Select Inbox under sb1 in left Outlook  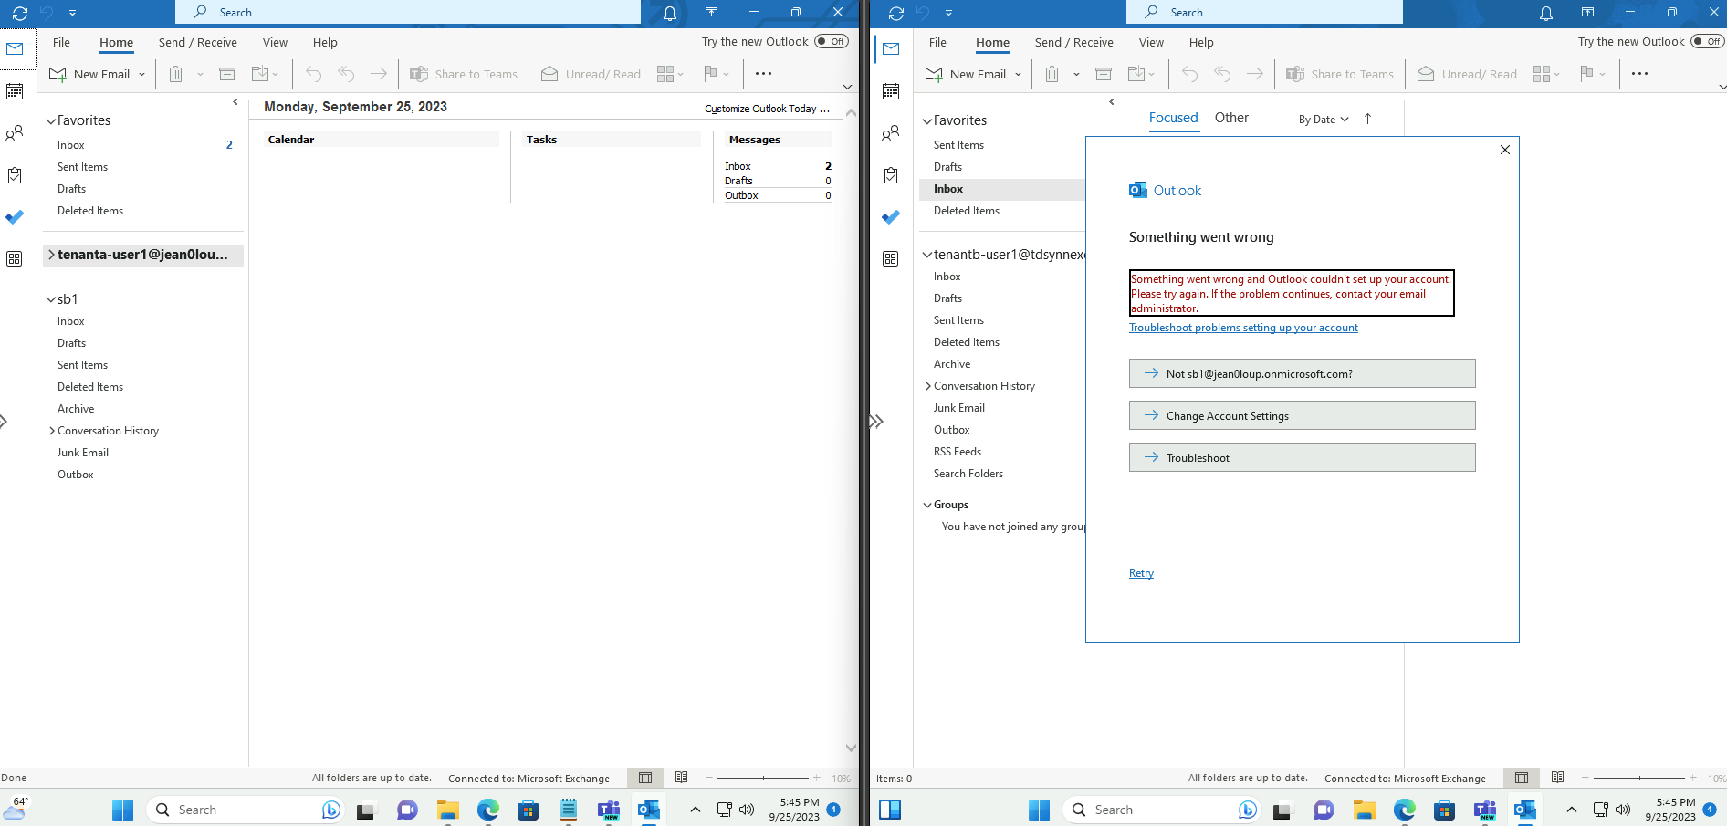pos(71,321)
